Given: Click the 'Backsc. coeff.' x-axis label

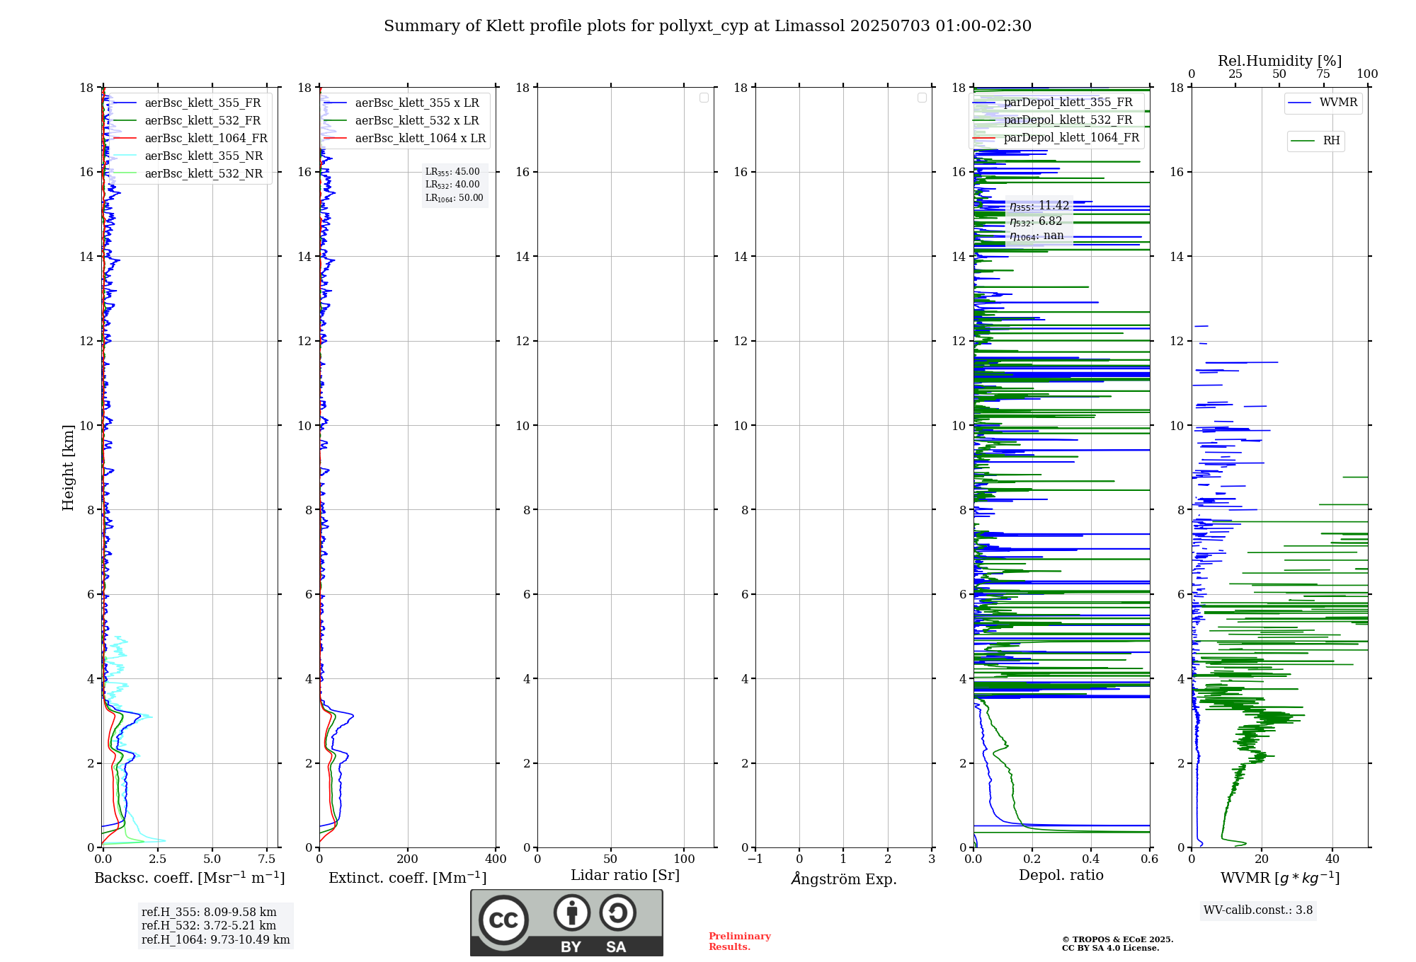Looking at the screenshot, I should pyautogui.click(x=190, y=878).
